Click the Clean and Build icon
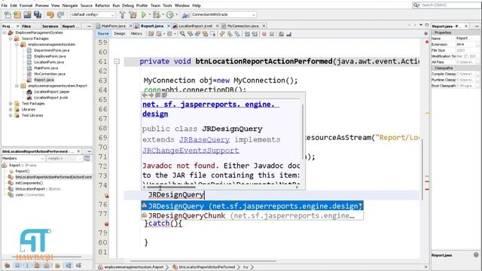The image size is (482, 271). click(133, 14)
